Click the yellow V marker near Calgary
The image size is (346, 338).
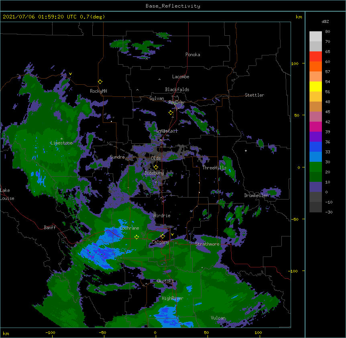(172, 234)
